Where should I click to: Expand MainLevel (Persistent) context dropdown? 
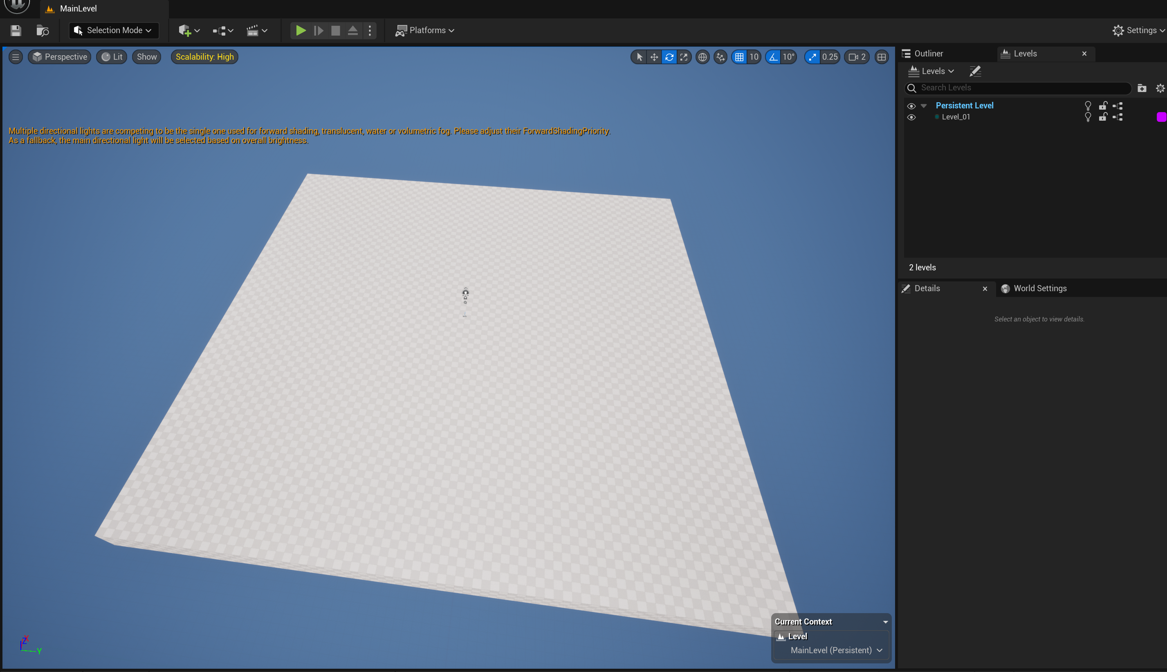tap(836, 650)
